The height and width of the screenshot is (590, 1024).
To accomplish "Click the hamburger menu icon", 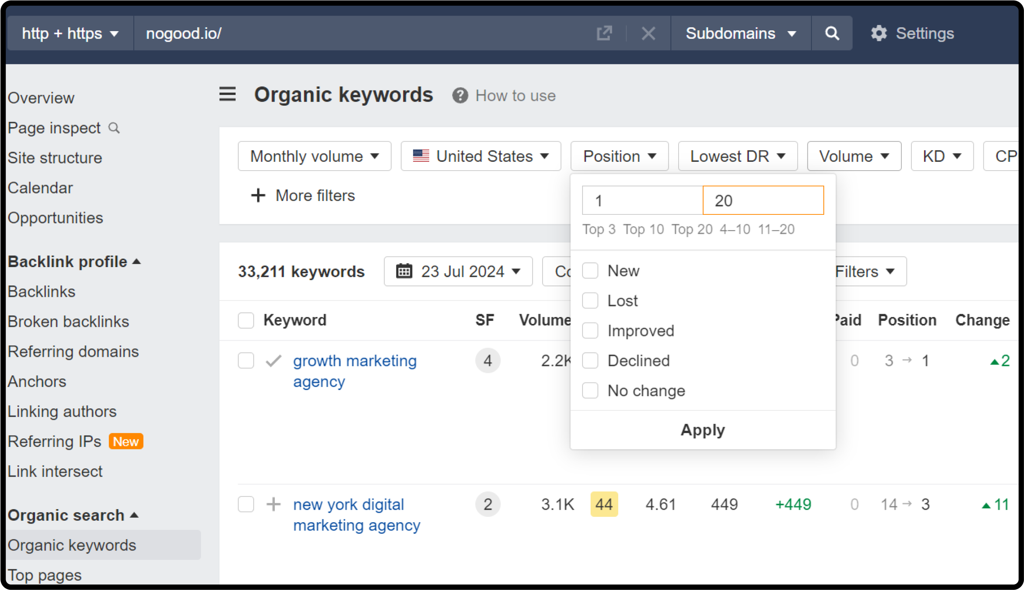I will [x=227, y=95].
